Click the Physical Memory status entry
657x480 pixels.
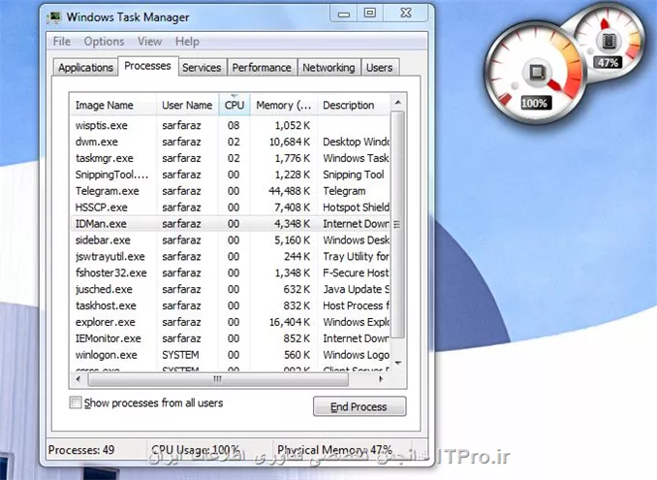[334, 450]
